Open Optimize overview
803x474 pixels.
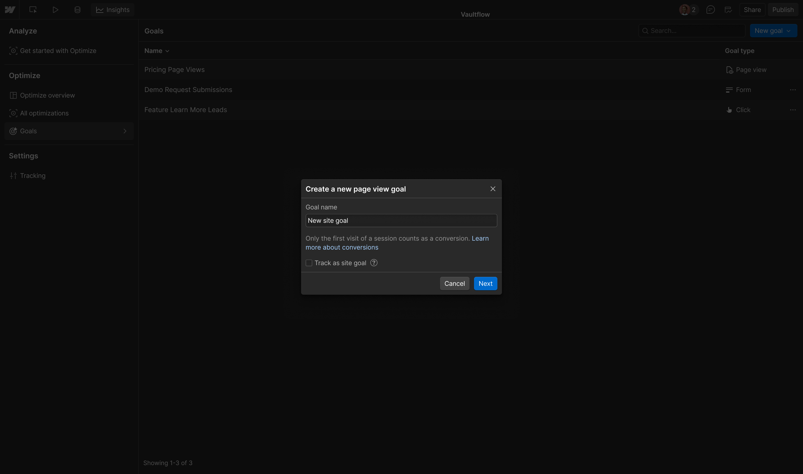pyautogui.click(x=69, y=95)
